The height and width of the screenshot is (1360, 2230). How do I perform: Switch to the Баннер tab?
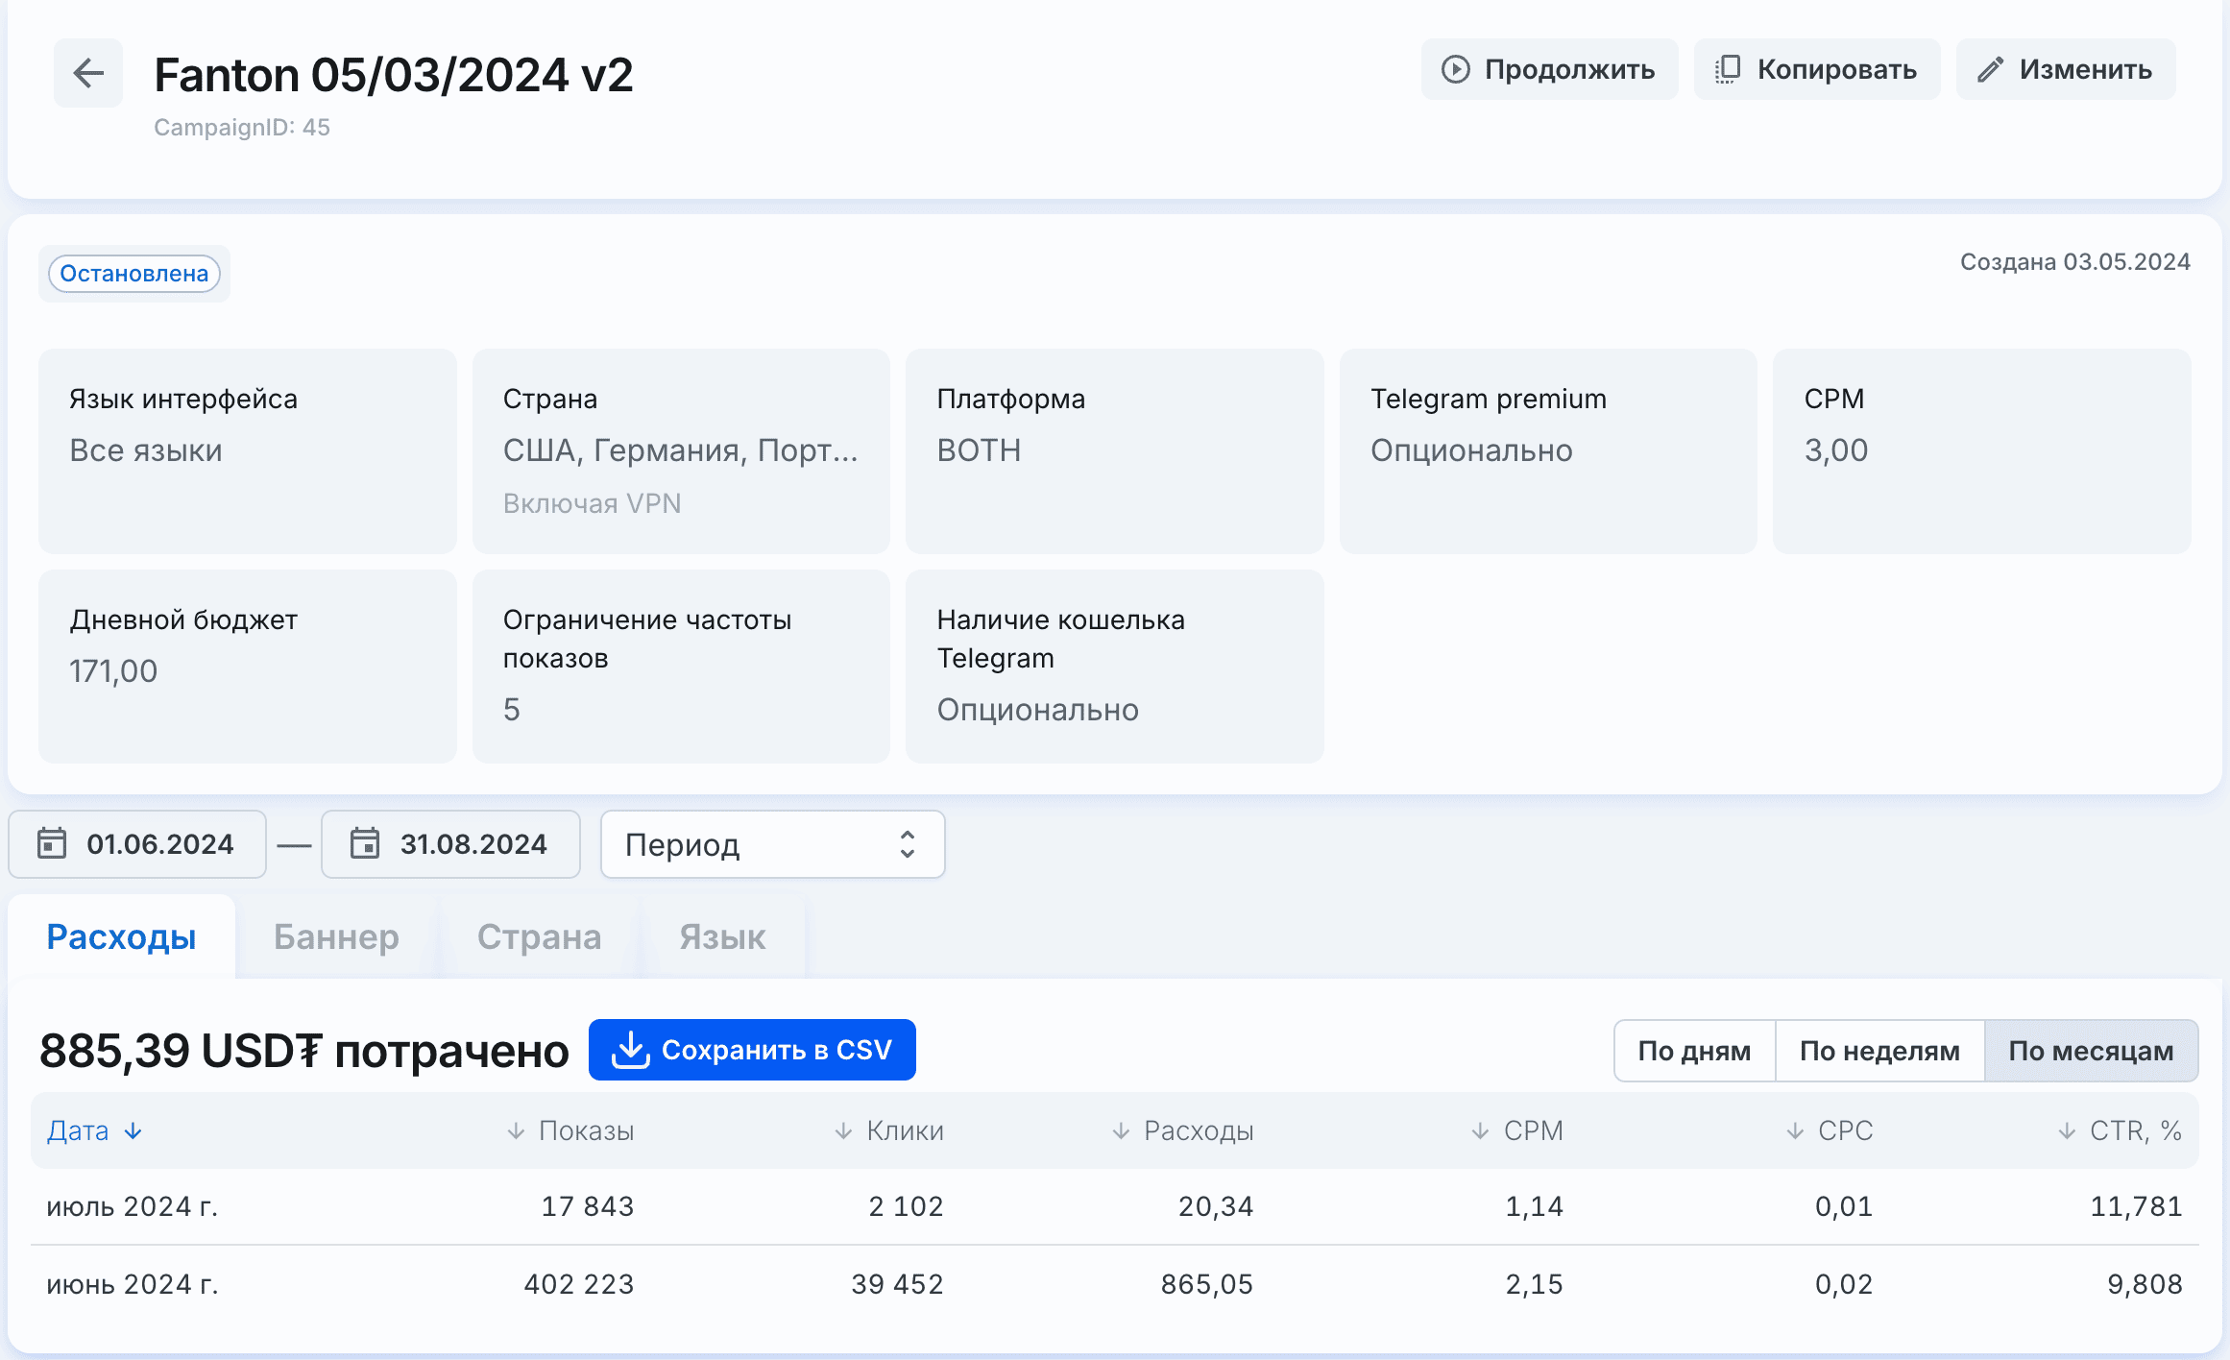(x=336, y=936)
